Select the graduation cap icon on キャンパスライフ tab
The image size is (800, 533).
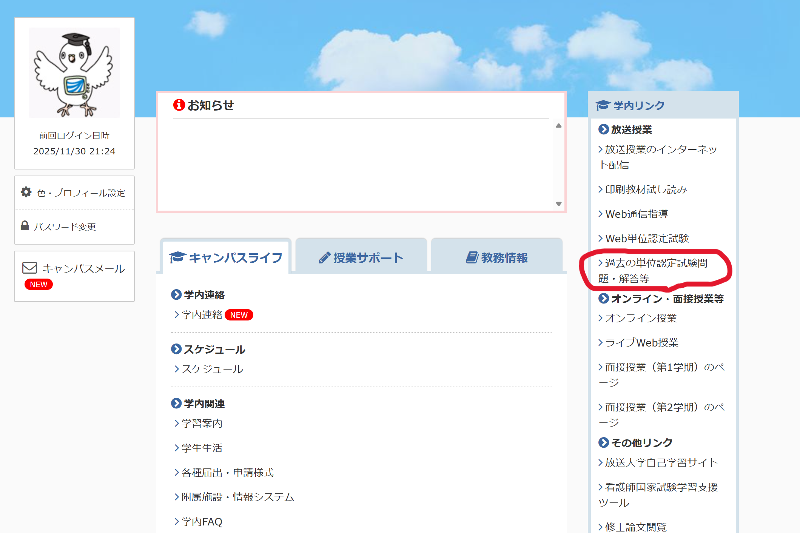(177, 256)
